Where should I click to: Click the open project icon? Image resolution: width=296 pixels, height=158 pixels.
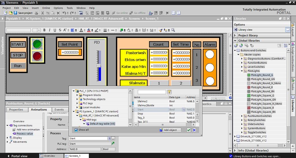tap(11, 13)
